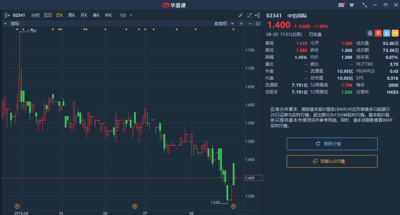Click the price alert bell icon
Screen dimensions: 400x215
[370, 33]
